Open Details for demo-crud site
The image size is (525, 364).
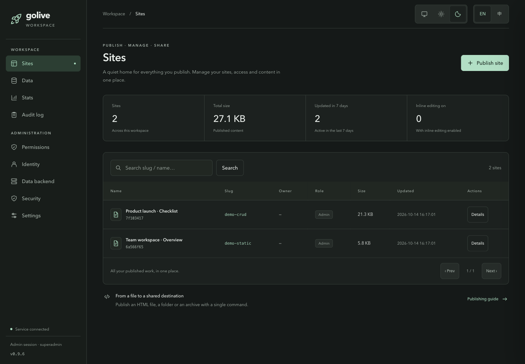pos(478,214)
